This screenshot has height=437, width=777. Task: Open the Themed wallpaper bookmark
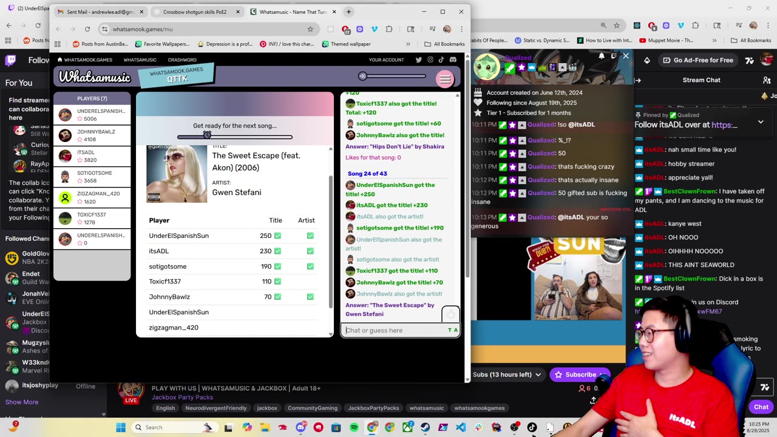(347, 44)
